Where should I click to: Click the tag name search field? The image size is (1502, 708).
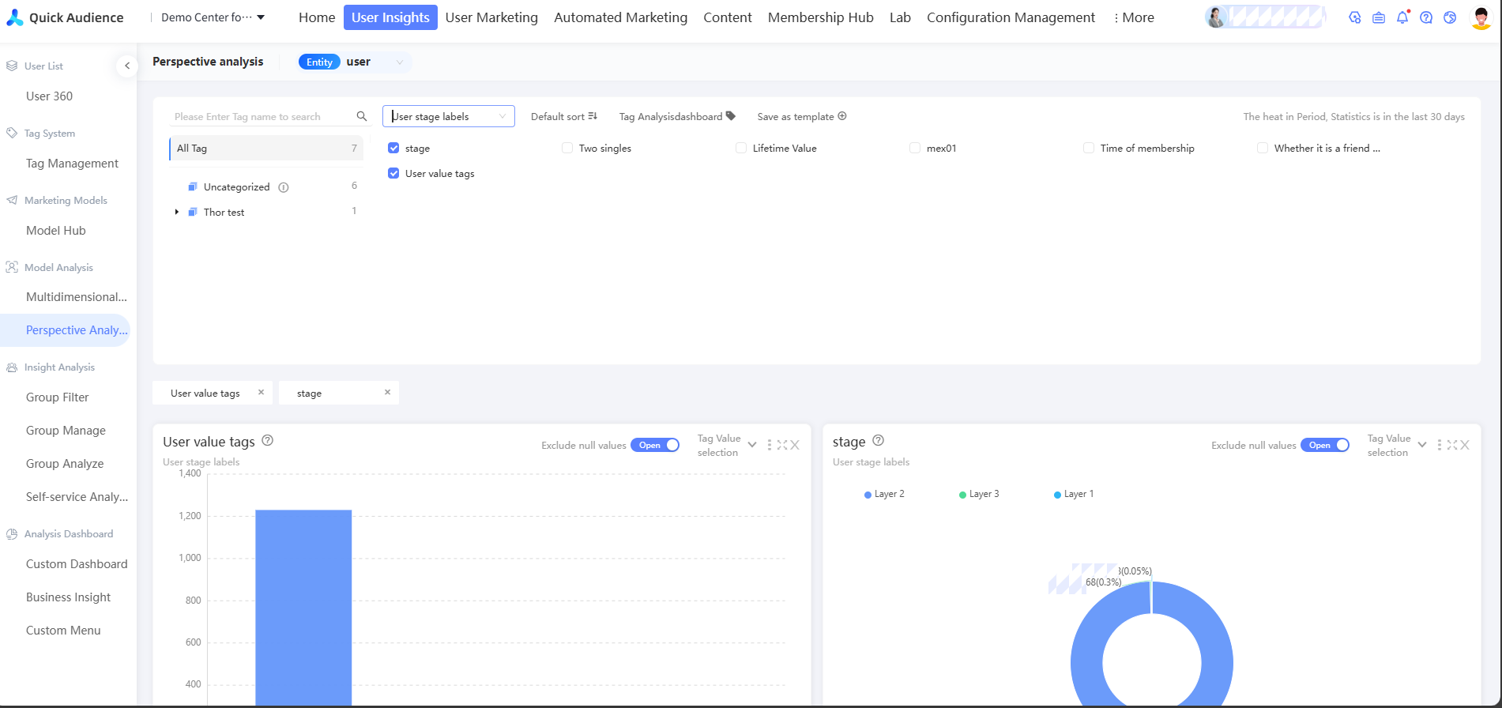coord(261,116)
